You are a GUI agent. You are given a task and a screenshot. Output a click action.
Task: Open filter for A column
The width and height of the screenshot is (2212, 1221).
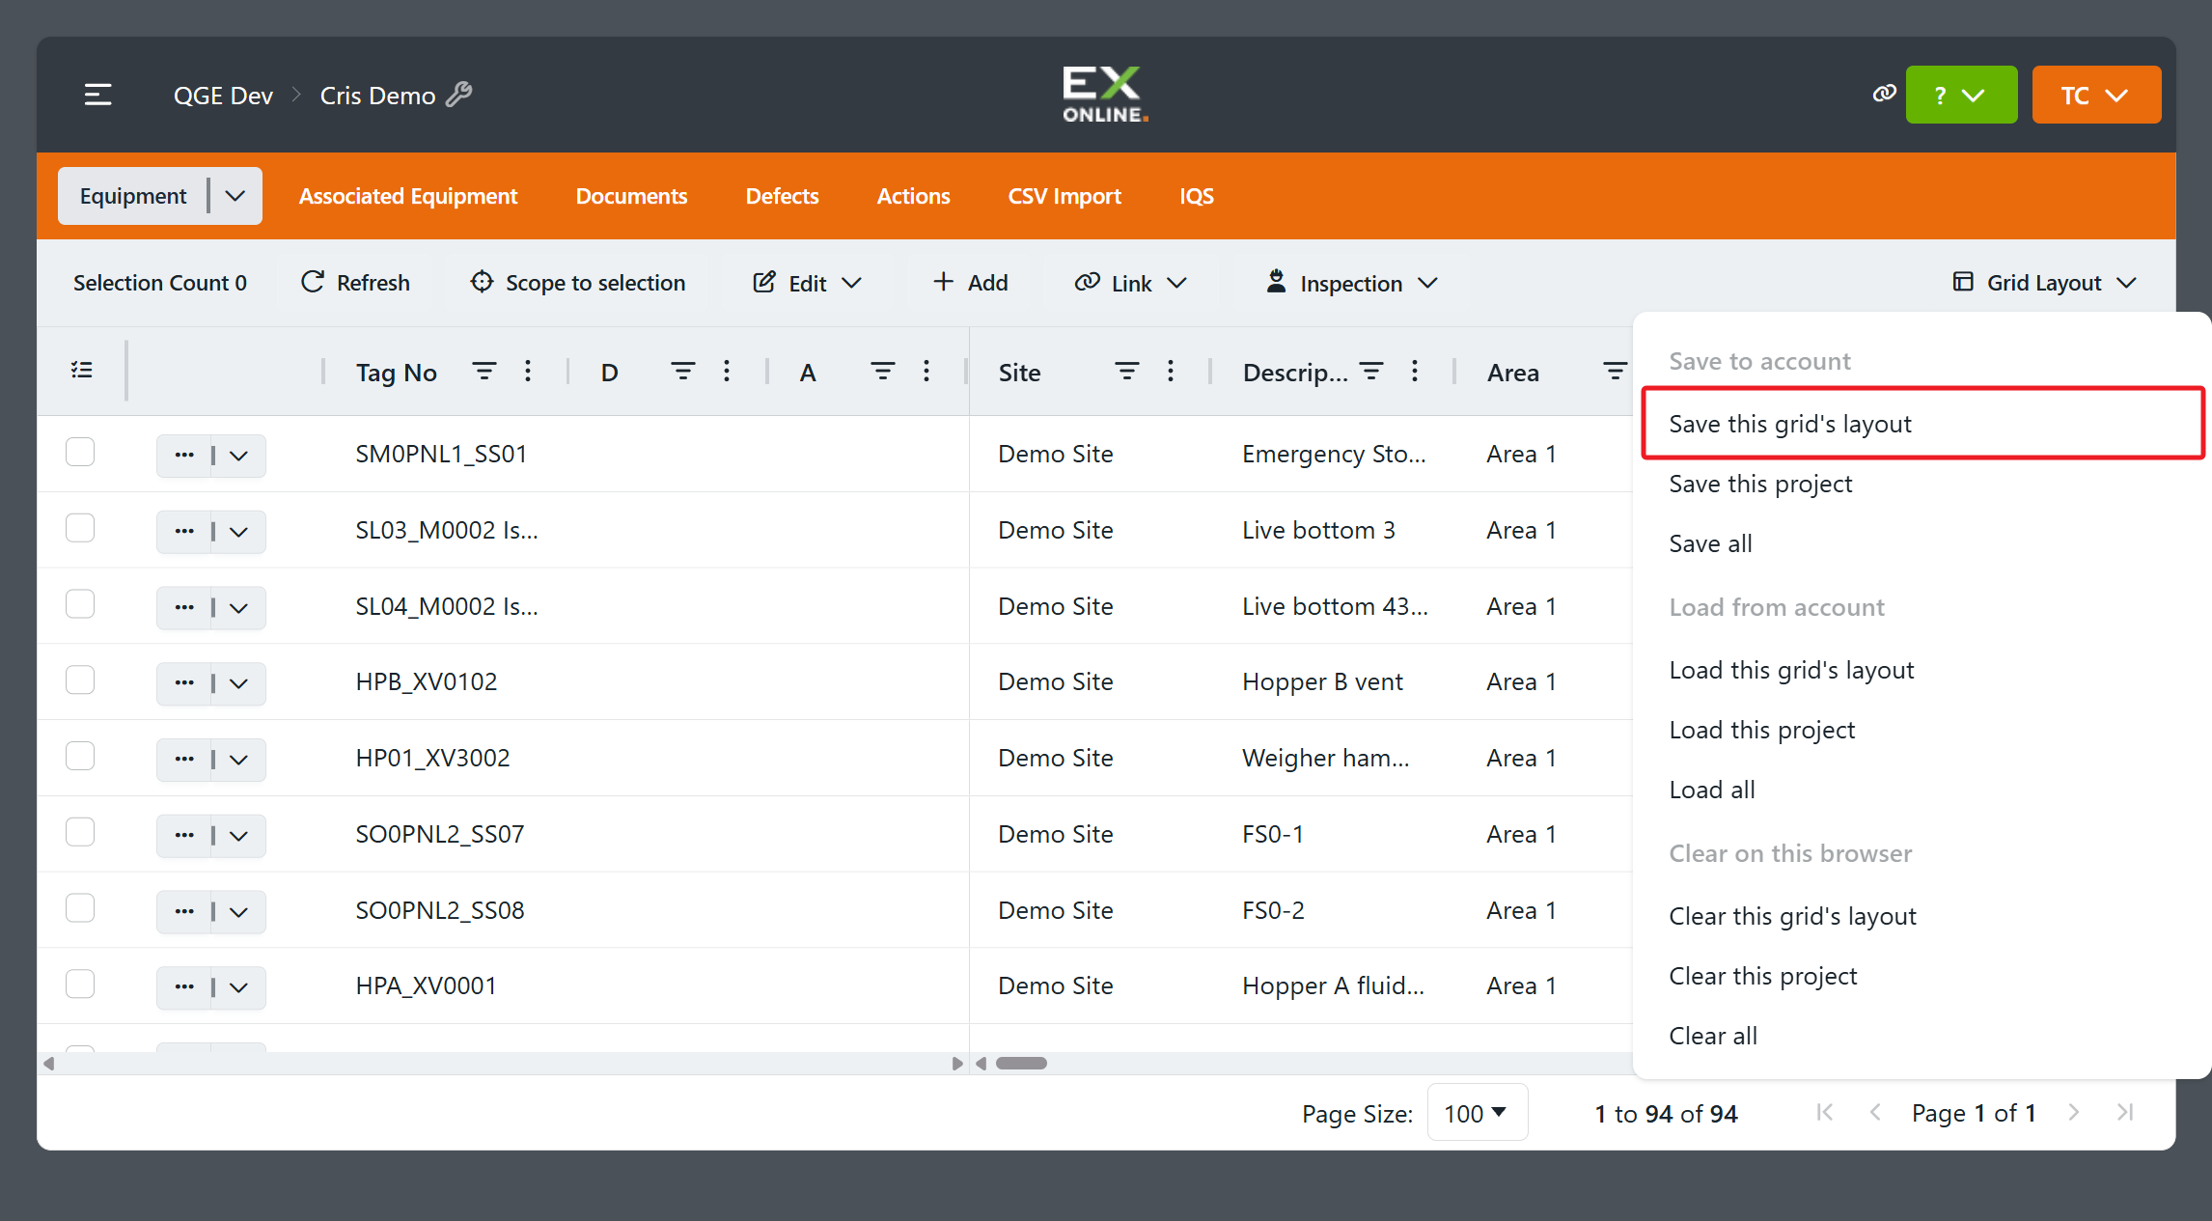pos(882,372)
